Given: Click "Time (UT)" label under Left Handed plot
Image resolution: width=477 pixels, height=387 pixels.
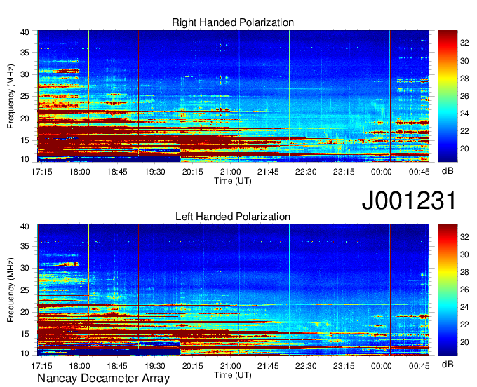Looking at the screenshot, I should click(233, 375).
